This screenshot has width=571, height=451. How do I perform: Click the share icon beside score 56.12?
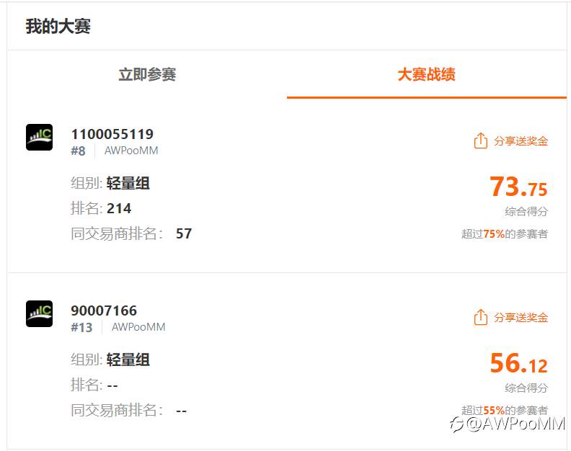coord(481,318)
